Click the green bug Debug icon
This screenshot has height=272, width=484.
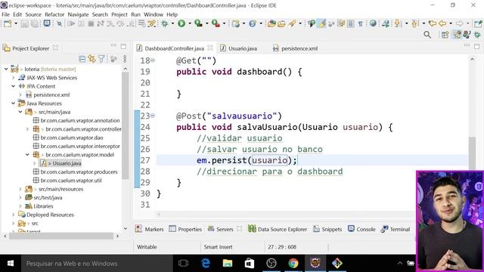tap(165, 23)
